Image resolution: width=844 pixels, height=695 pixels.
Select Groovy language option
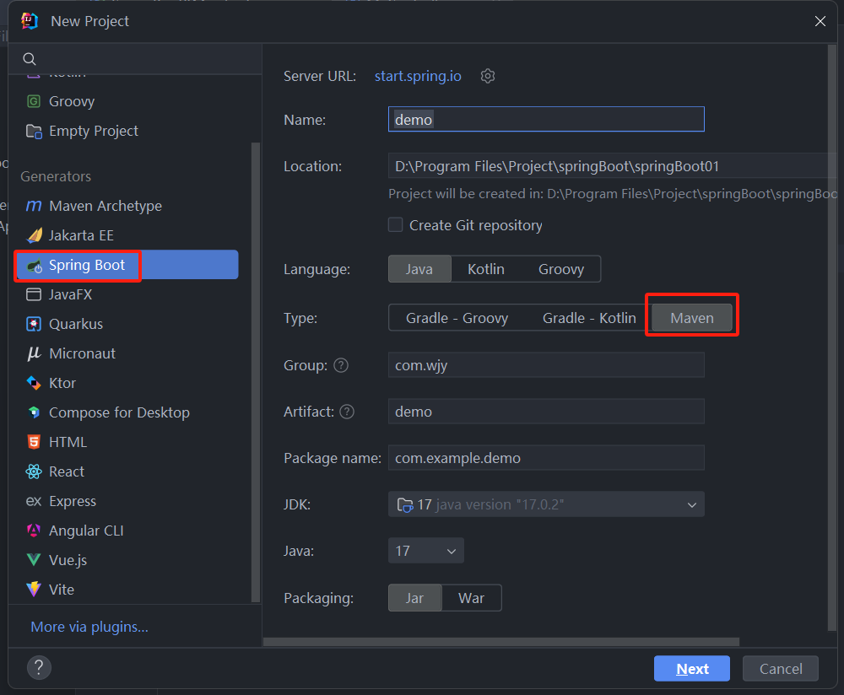click(561, 269)
